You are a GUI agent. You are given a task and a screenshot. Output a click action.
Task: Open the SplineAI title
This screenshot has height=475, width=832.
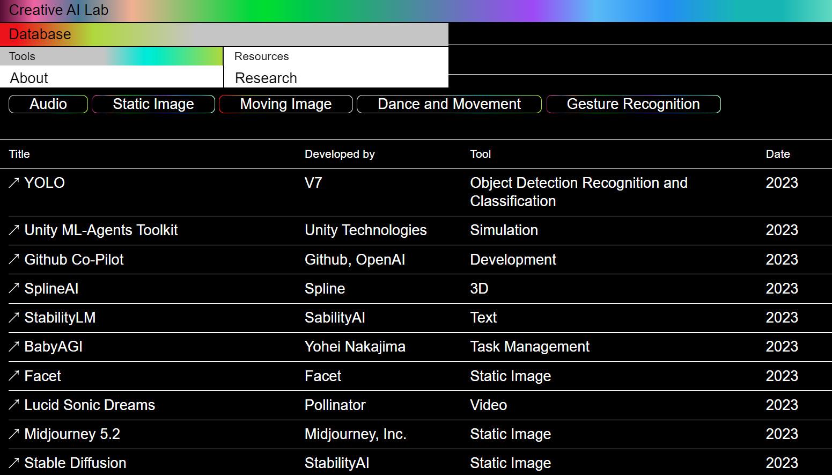[51, 289]
